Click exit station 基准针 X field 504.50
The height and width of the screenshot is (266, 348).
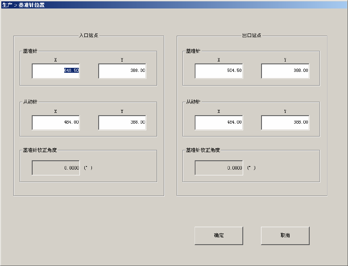coord(219,71)
